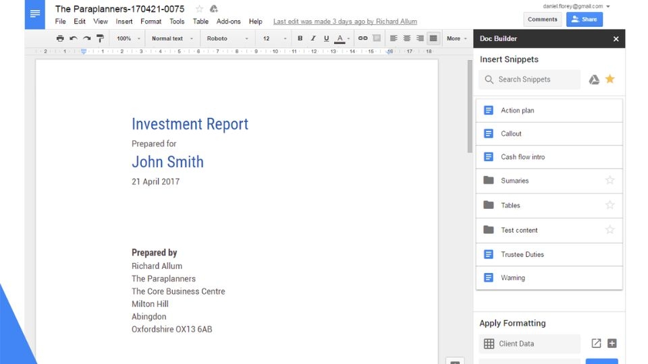Star the Sumaries folder
This screenshot has width=648, height=364.
pyautogui.click(x=610, y=181)
